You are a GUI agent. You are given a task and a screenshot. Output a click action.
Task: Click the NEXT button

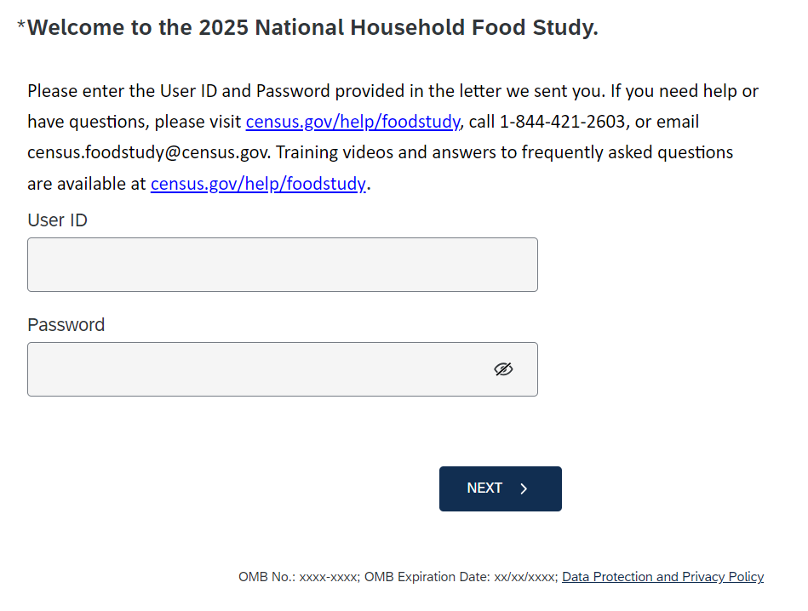(x=500, y=488)
